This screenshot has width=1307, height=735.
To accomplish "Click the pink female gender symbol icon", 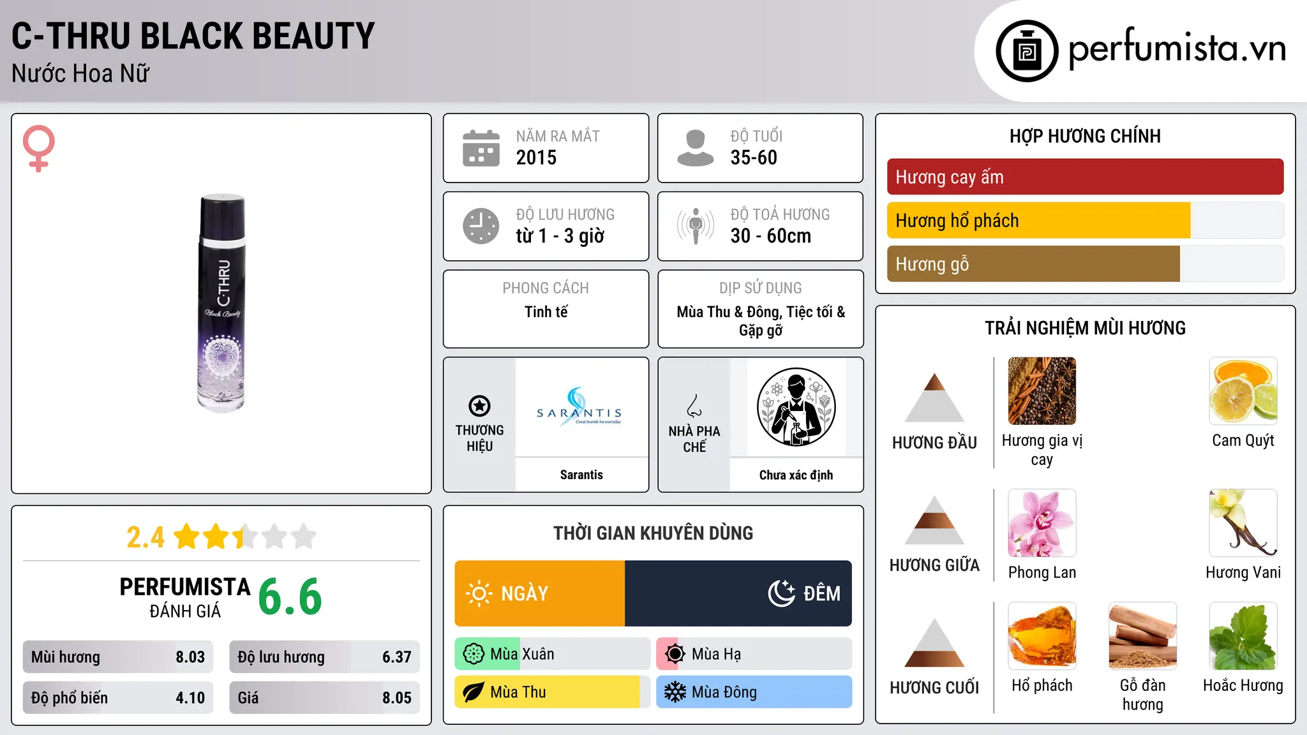I will (38, 148).
